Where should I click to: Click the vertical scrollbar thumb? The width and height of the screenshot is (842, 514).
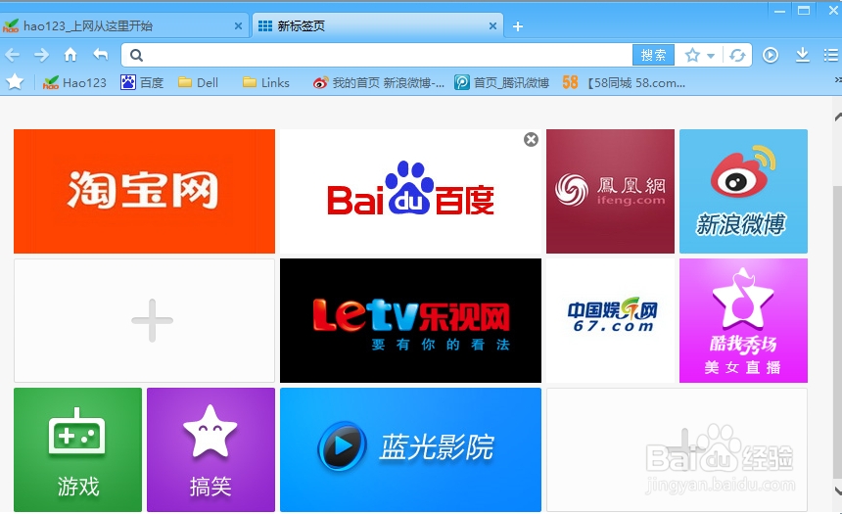[x=838, y=330]
